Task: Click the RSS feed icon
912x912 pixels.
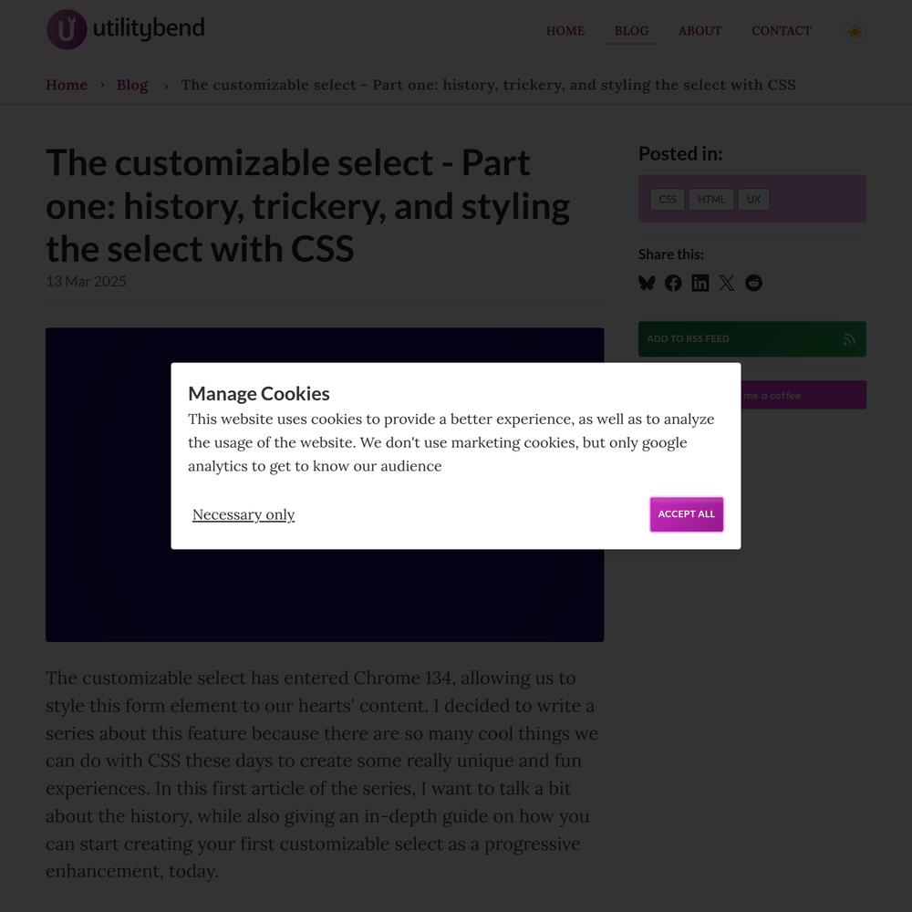Action: pyautogui.click(x=849, y=339)
